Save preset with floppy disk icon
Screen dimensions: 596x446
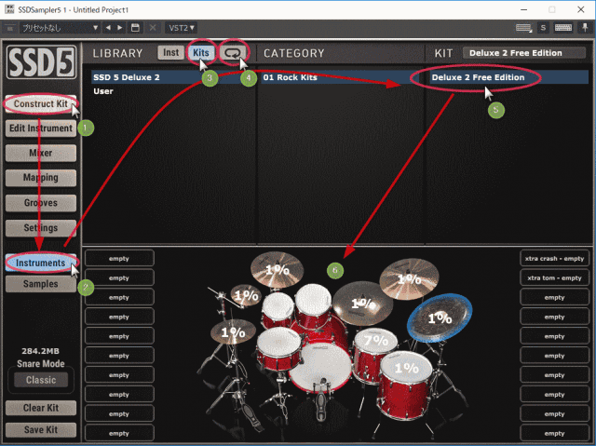click(x=135, y=28)
